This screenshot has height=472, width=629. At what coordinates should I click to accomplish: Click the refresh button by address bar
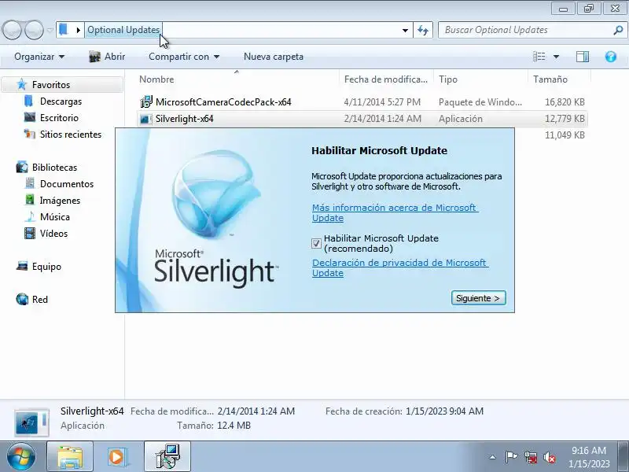point(423,30)
